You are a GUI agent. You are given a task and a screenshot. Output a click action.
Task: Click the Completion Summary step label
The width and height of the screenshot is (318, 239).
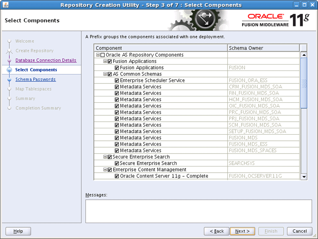tap(38, 108)
